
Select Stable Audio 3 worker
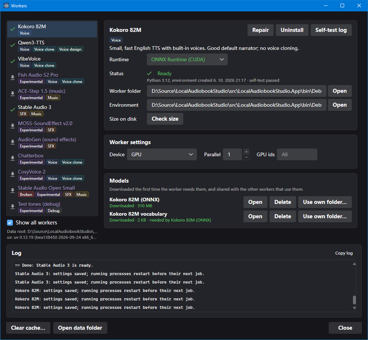pos(52,110)
